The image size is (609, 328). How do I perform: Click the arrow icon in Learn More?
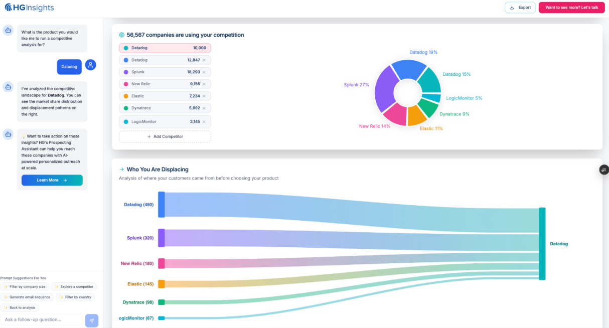coord(65,180)
